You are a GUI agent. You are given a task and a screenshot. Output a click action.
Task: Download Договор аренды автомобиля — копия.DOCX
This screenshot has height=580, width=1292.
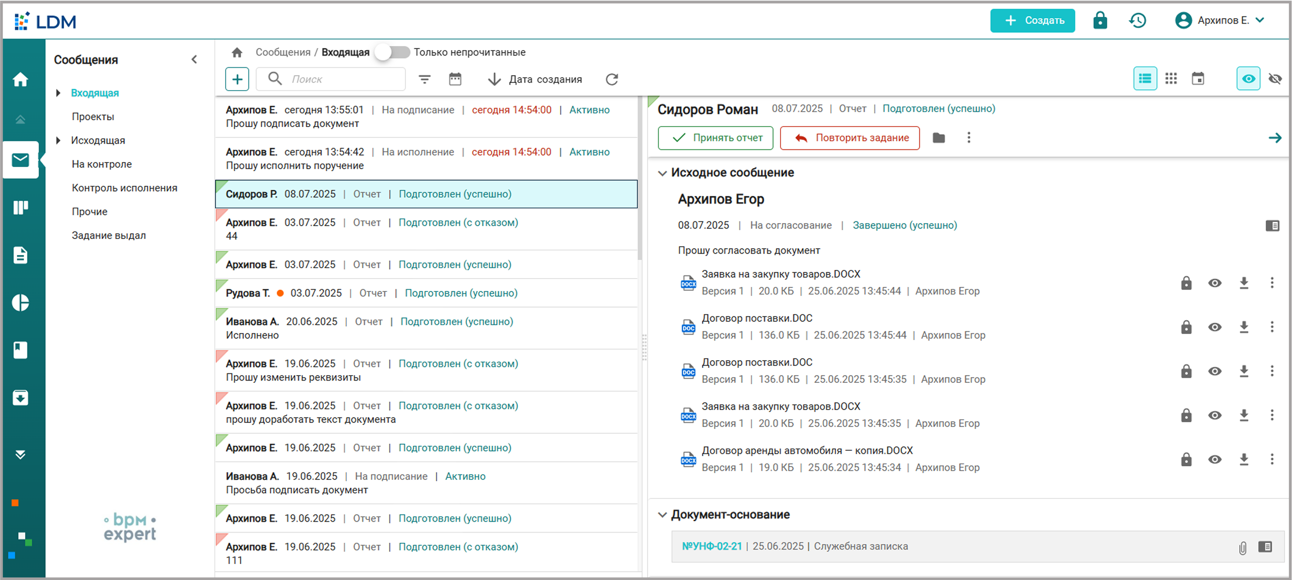point(1243,459)
